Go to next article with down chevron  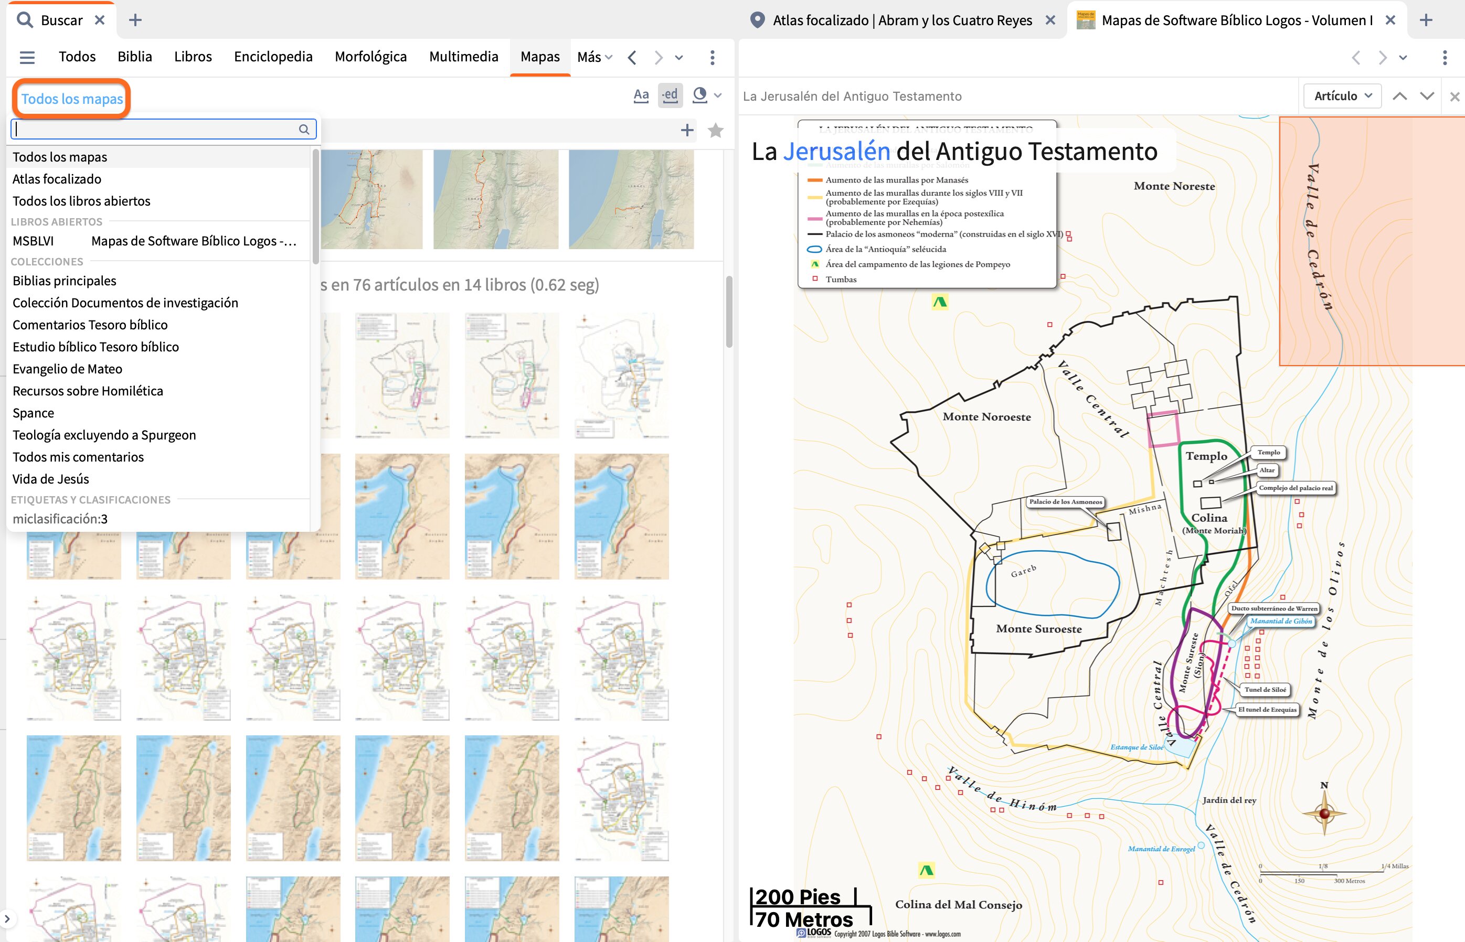coord(1427,96)
